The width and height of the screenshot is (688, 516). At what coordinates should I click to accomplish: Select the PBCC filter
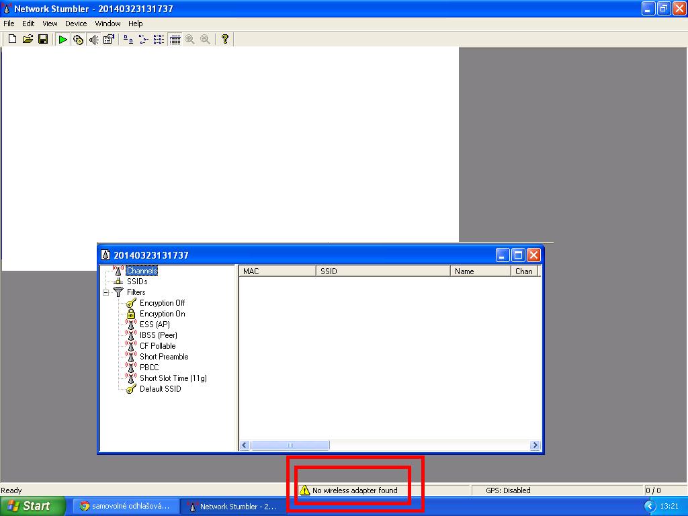pyautogui.click(x=149, y=368)
